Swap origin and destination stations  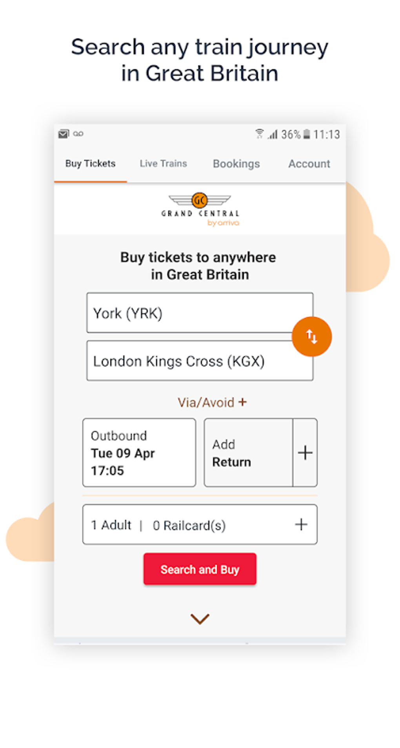tap(311, 336)
